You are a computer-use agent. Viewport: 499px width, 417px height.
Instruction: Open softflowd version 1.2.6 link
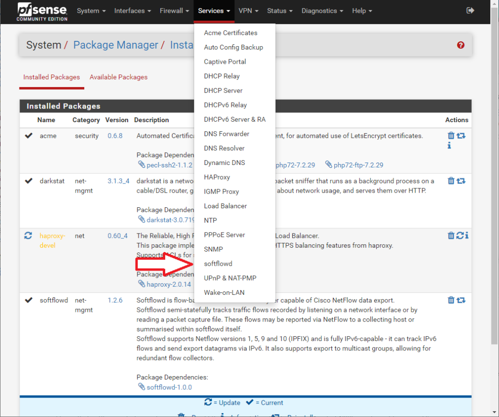pos(115,300)
